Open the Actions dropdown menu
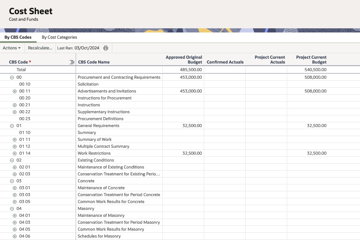This screenshot has width=360, height=240. [12, 48]
